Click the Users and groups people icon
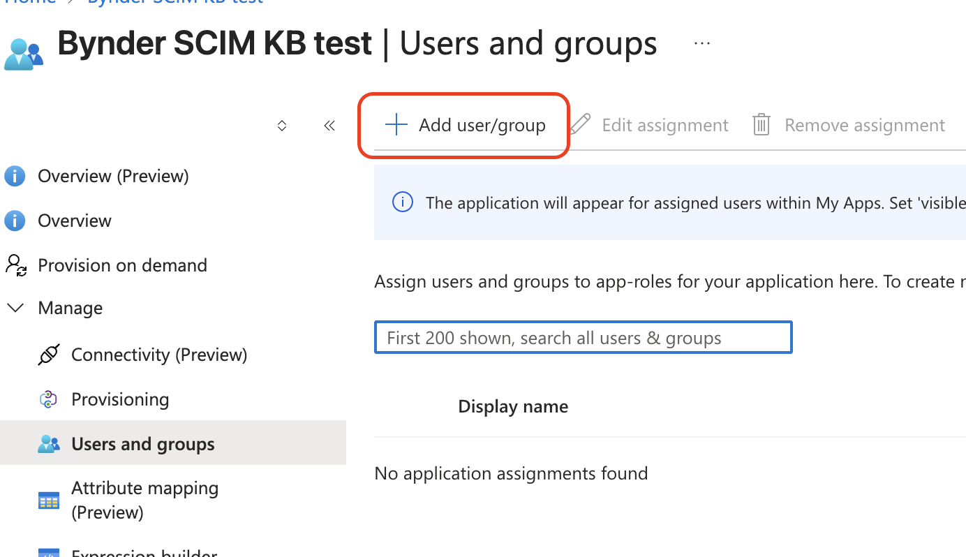This screenshot has height=557, width=966. click(x=48, y=443)
